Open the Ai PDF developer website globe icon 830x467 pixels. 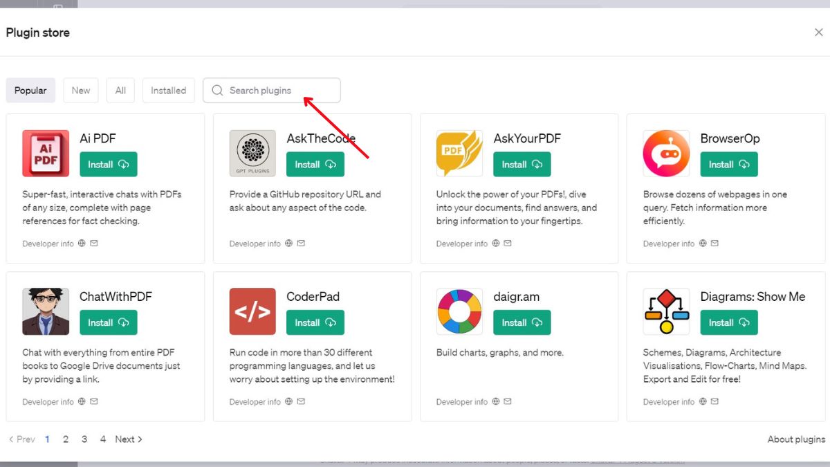pyautogui.click(x=82, y=244)
